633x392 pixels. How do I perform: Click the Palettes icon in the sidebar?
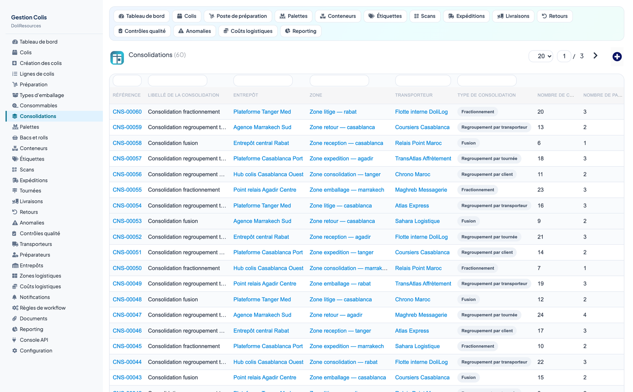tap(15, 127)
